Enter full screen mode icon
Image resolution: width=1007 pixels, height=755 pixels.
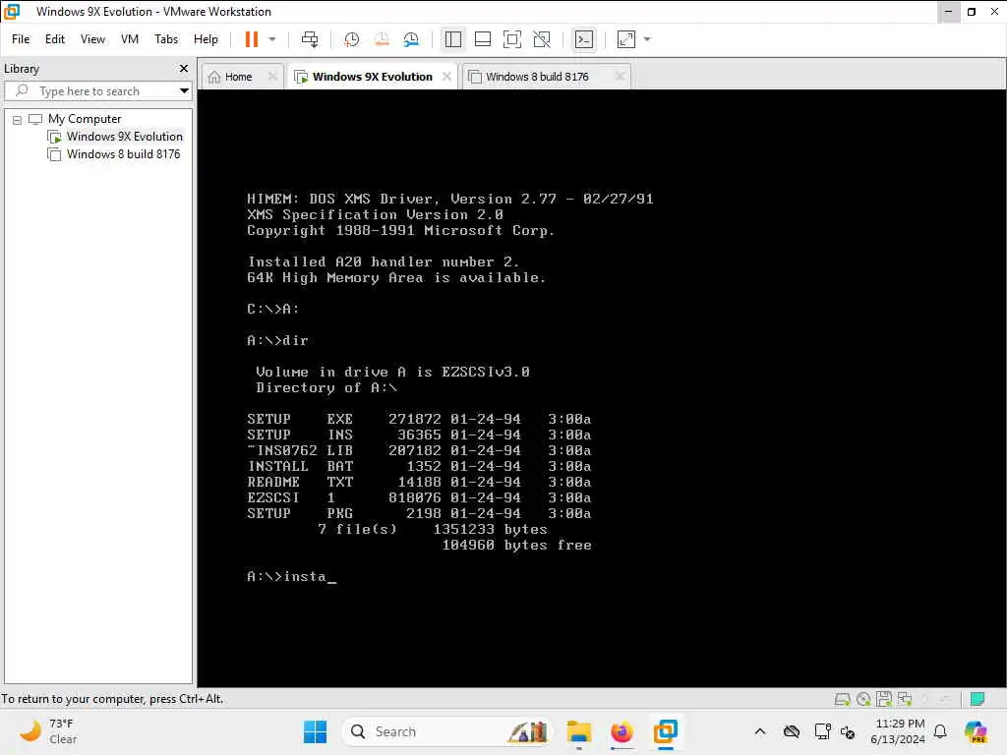[x=511, y=39]
